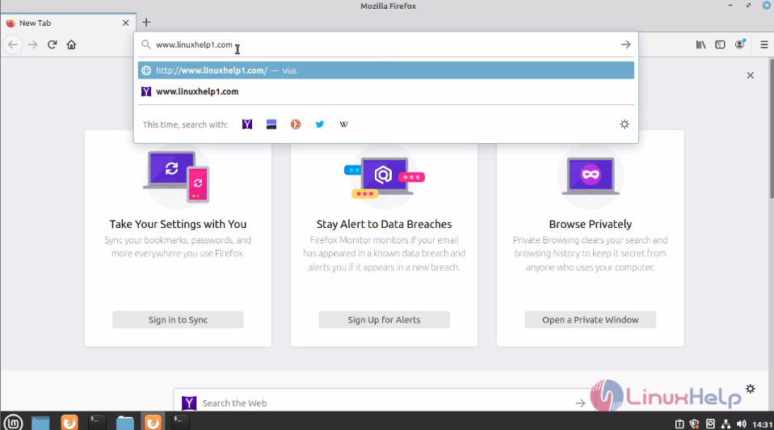The width and height of the screenshot is (774, 430).
Task: Switch to the running terminal window in the taskbar
Action: tap(181, 422)
